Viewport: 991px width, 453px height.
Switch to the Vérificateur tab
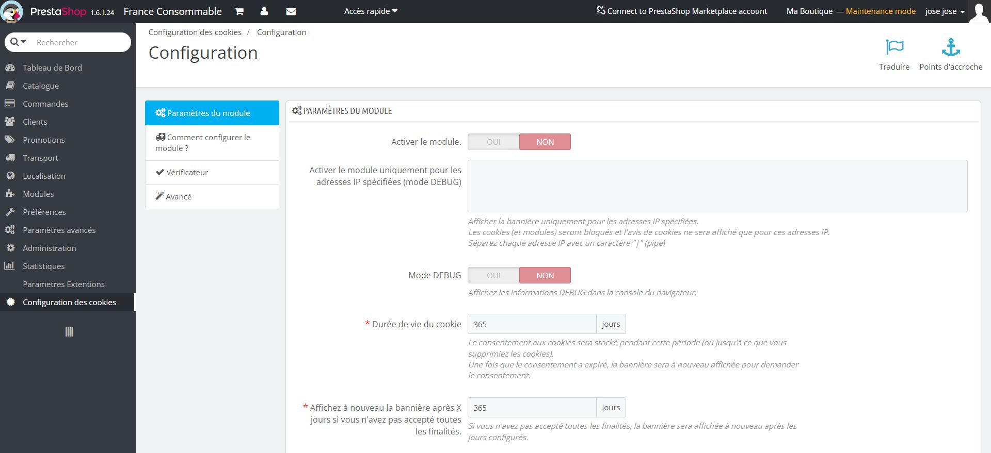212,173
